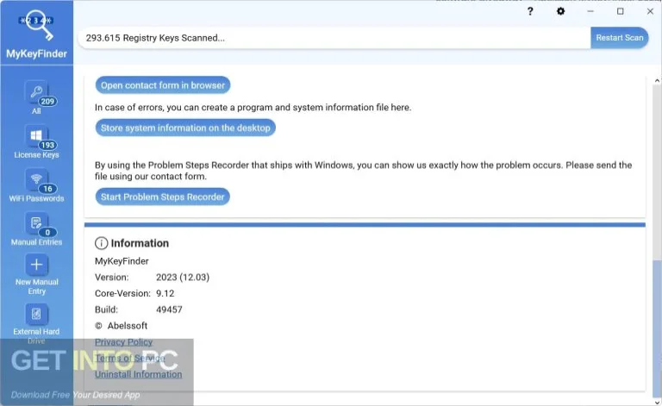Open the help question mark icon
This screenshot has width=662, height=406.
(530, 11)
